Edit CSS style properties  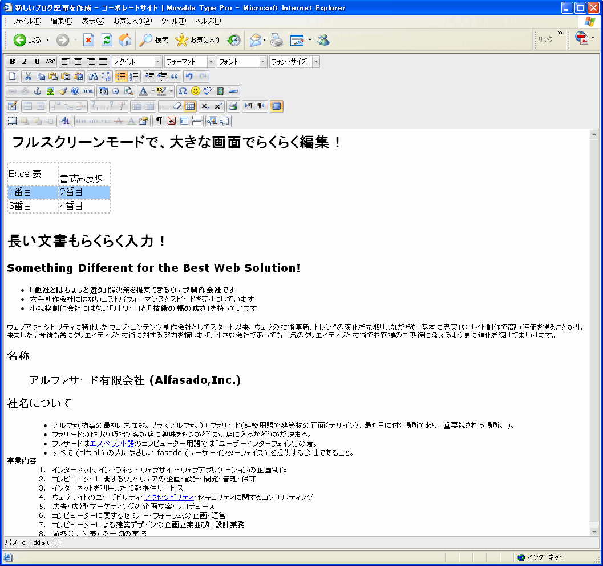66,121
